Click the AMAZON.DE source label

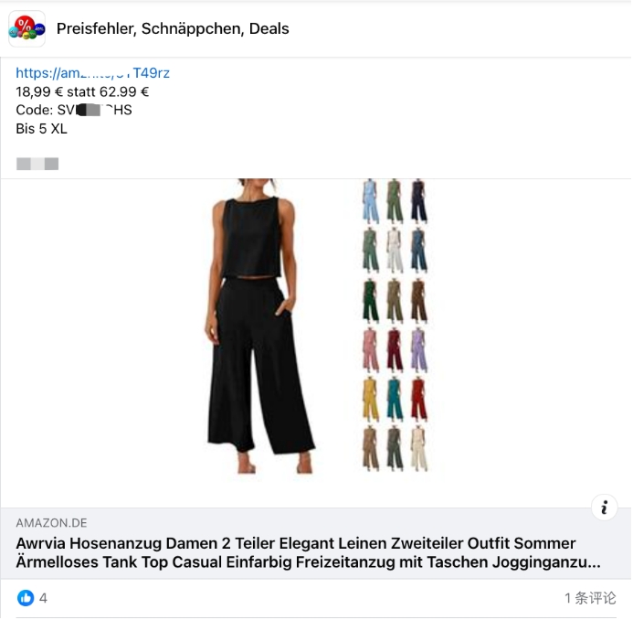51,523
